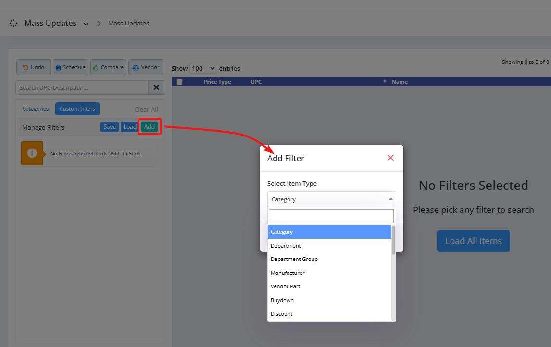Click the Vendor balance-scale icon
The width and height of the screenshot is (551, 347).
136,67
